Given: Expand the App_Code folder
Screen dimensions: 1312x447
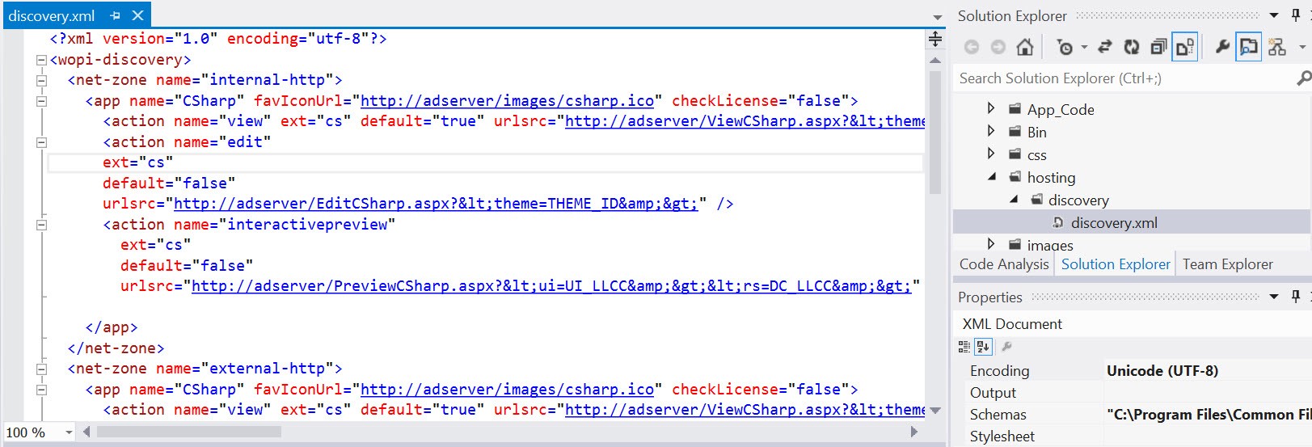Looking at the screenshot, I should pyautogui.click(x=991, y=108).
